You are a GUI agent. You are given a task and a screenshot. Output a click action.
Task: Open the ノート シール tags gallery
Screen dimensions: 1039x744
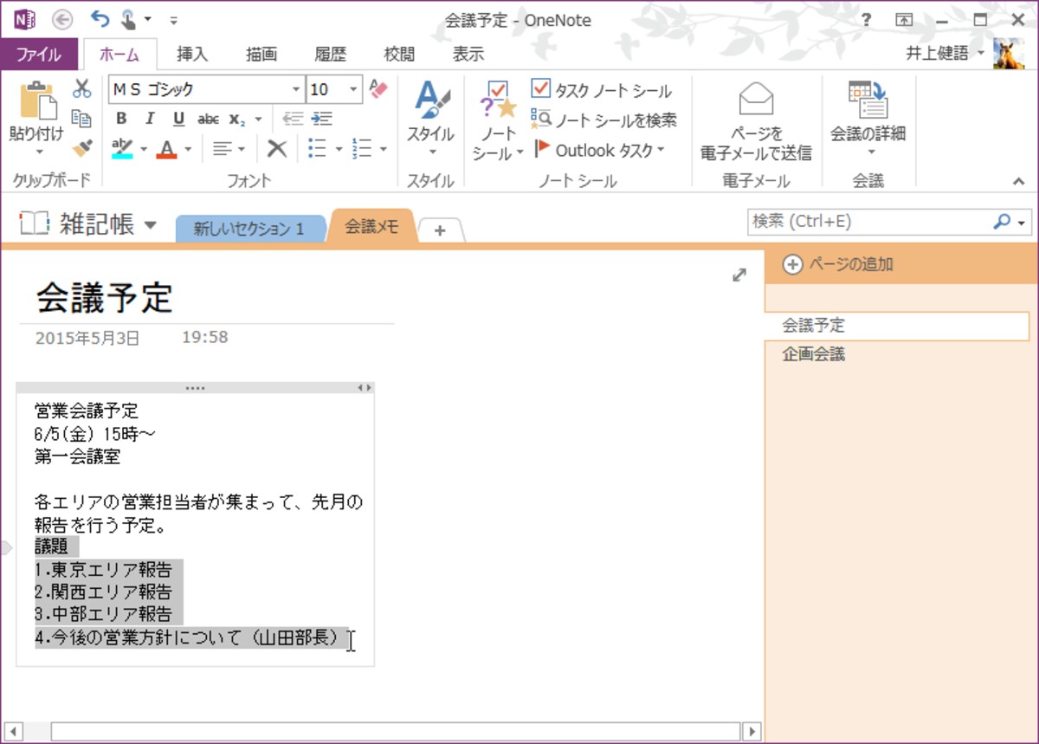click(498, 120)
